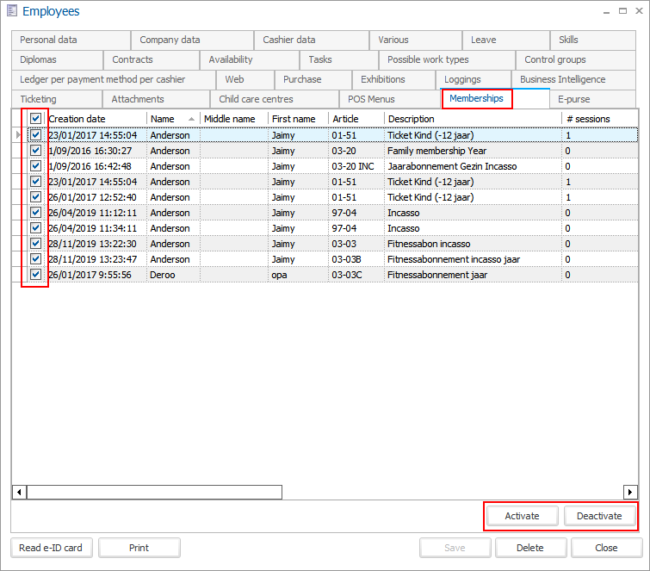Click the row indicator arrow beside first row
This screenshot has width=650, height=571.
pos(19,135)
